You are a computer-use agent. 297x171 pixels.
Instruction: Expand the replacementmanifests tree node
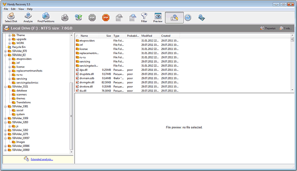click(x=9, y=71)
